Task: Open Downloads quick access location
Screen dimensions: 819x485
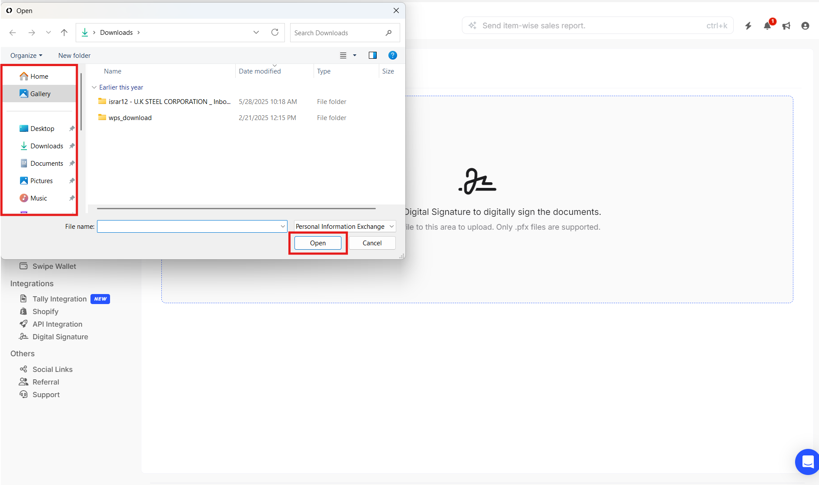Action: point(47,146)
